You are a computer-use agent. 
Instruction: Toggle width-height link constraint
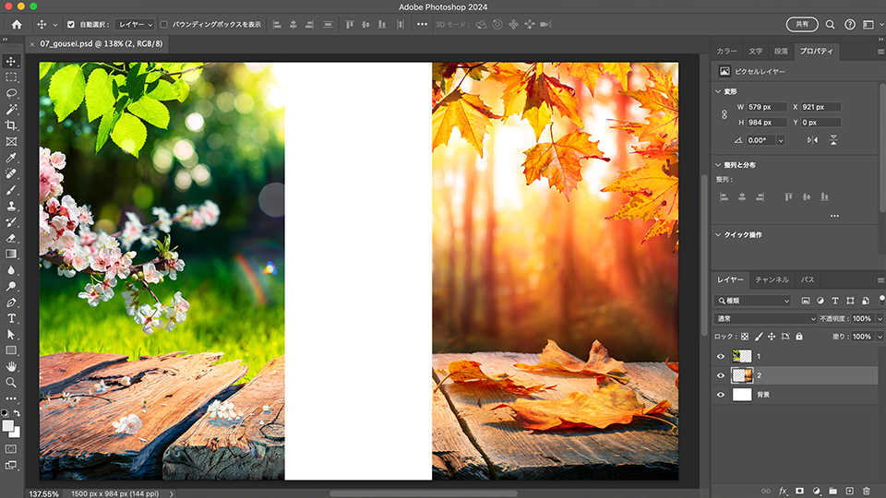[x=724, y=114]
